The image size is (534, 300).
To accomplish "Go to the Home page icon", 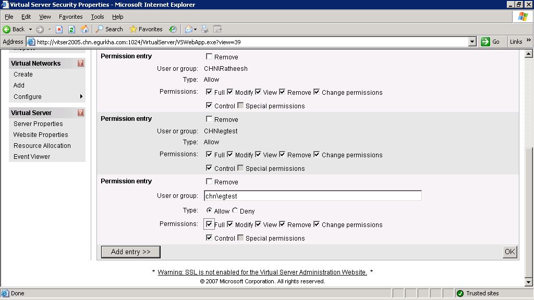I will (84, 29).
